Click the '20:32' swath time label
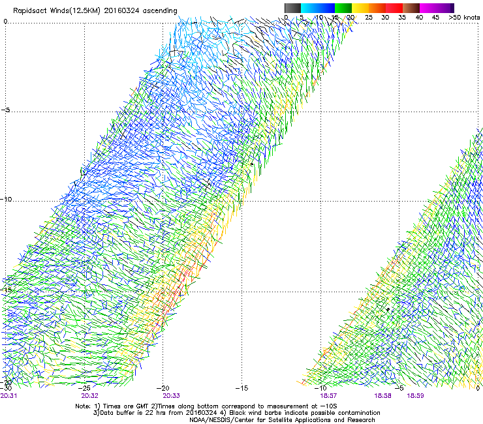The image size is (483, 424). (x=89, y=396)
